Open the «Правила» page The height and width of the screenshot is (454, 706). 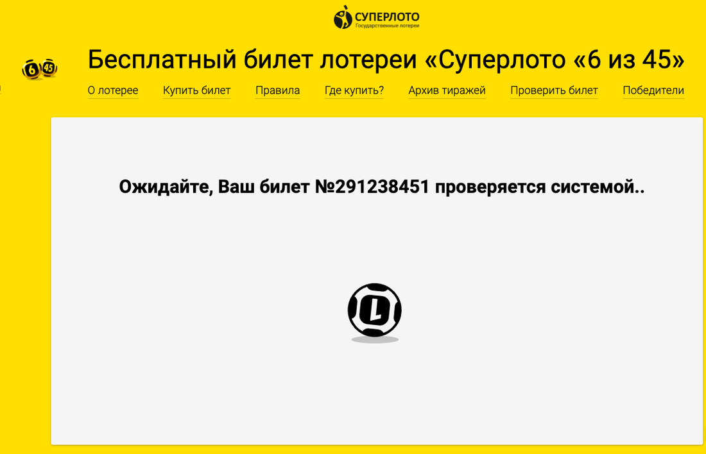coord(277,90)
